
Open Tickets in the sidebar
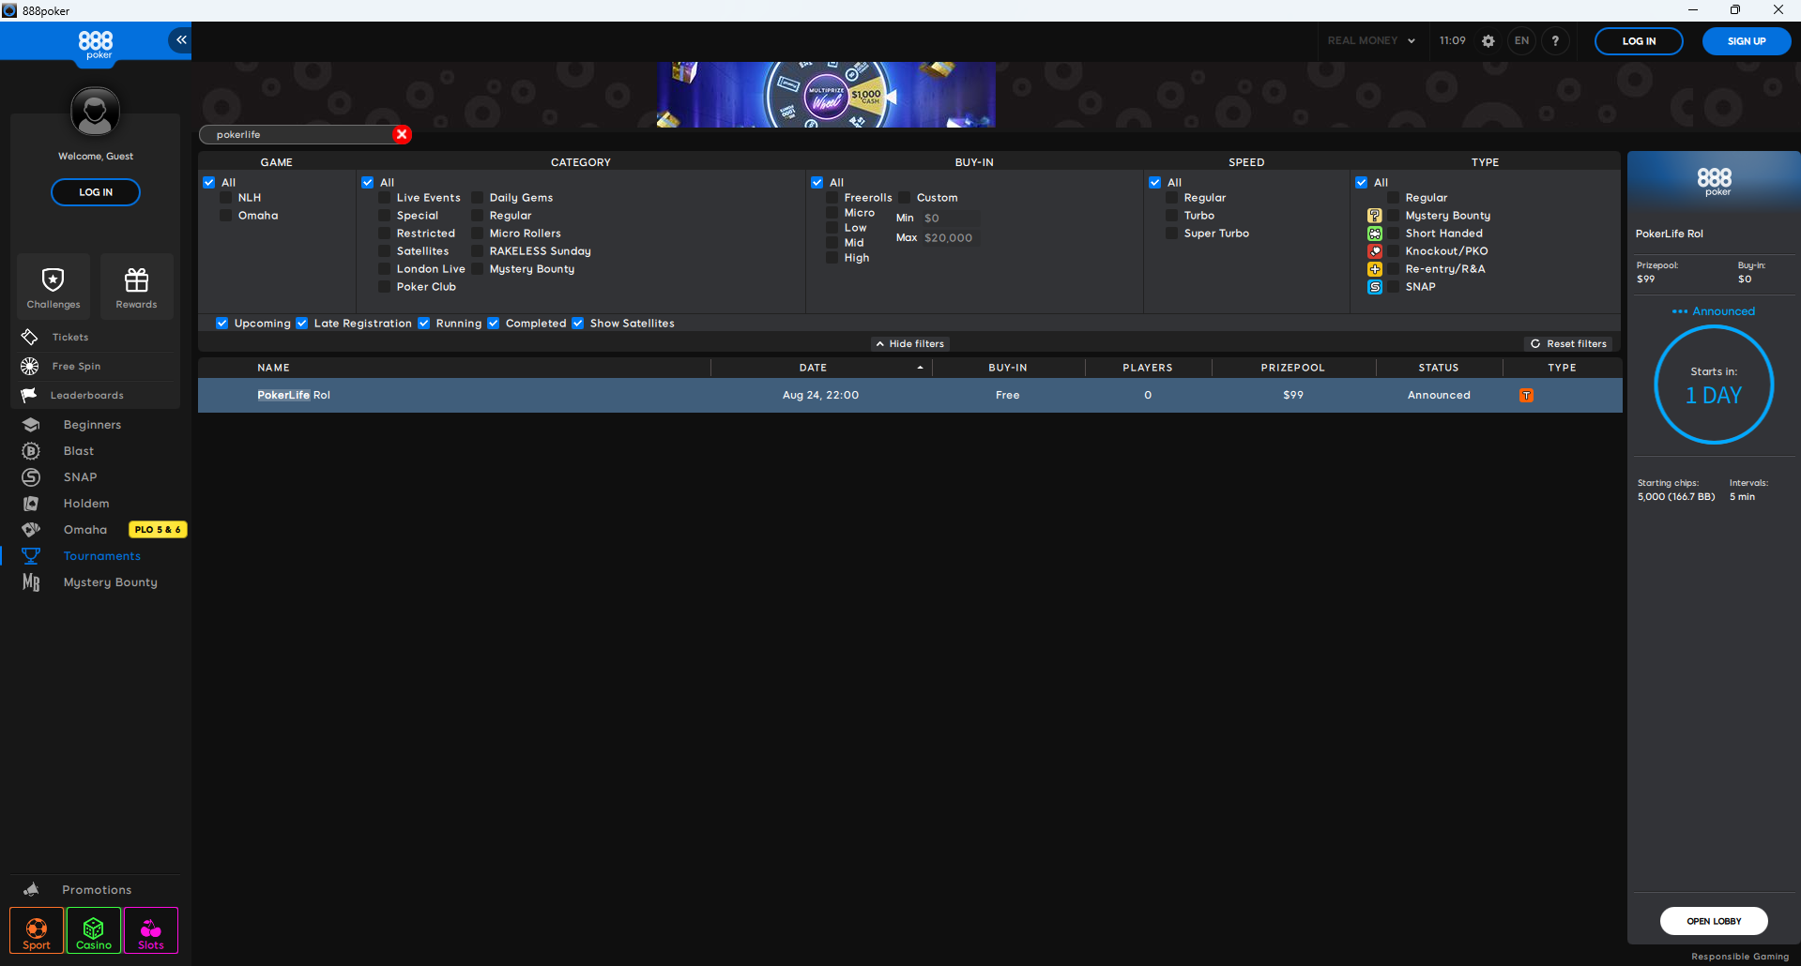[70, 337]
